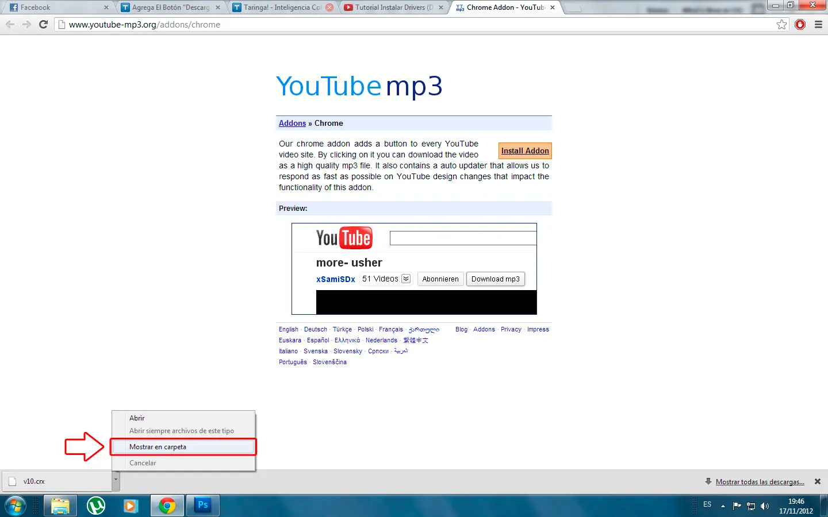Open the Action Center flag icon
The width and height of the screenshot is (828, 517).
coord(737,506)
